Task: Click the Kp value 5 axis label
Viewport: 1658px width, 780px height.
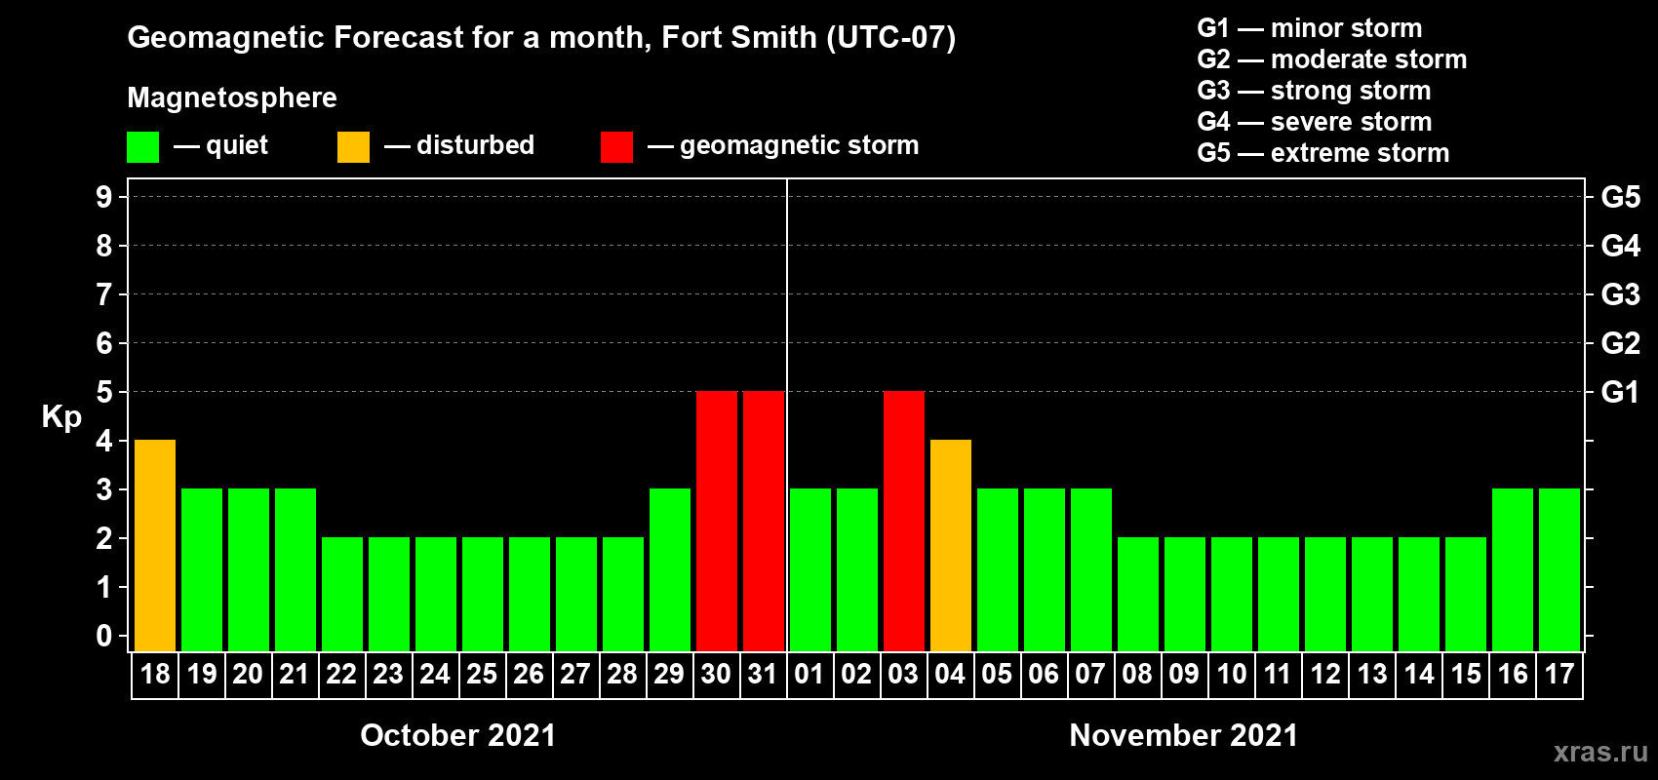Action: tap(104, 392)
